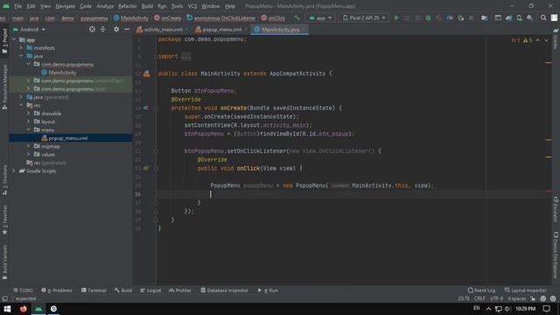Screen dimensions: 560x315
Task: Open the Layout Inspector
Action: [x=525, y=290]
